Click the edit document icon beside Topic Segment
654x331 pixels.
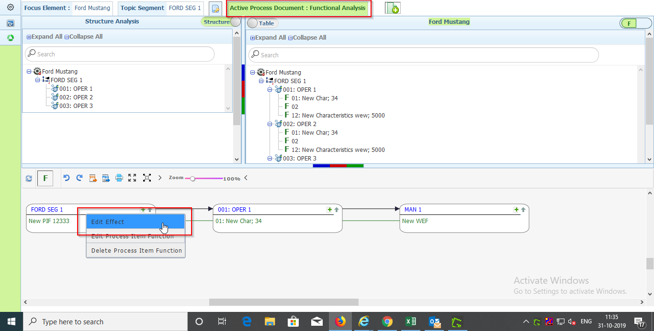tap(215, 9)
